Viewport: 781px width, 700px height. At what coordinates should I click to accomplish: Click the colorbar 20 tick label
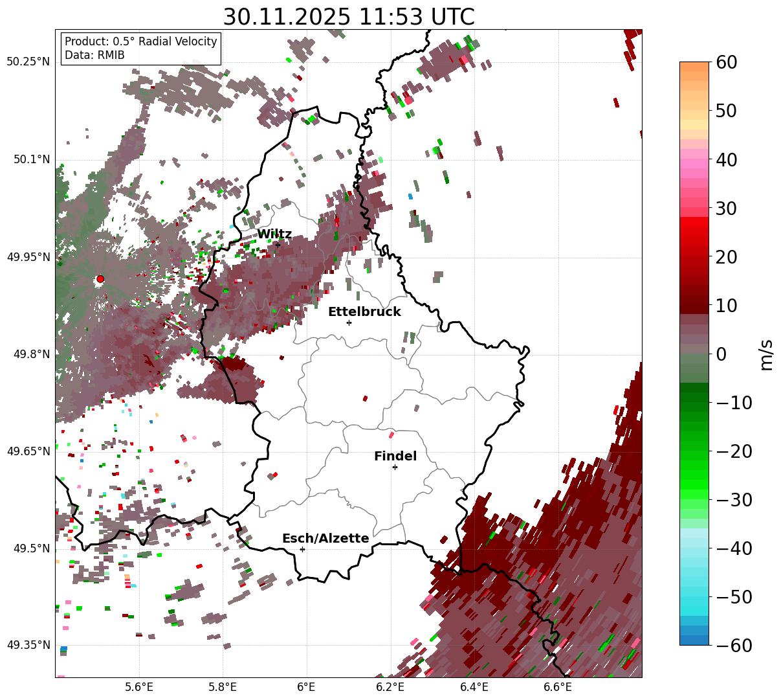(x=726, y=256)
